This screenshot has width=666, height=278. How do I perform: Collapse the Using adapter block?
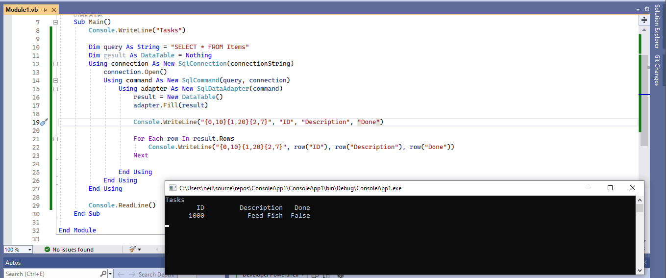(55, 89)
